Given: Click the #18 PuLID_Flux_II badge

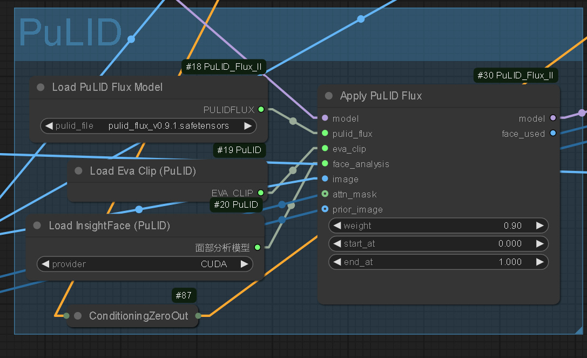Looking at the screenshot, I should coord(224,67).
